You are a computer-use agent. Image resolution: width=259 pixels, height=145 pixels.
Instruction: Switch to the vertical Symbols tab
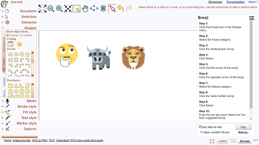pyautogui.click(x=4, y=94)
